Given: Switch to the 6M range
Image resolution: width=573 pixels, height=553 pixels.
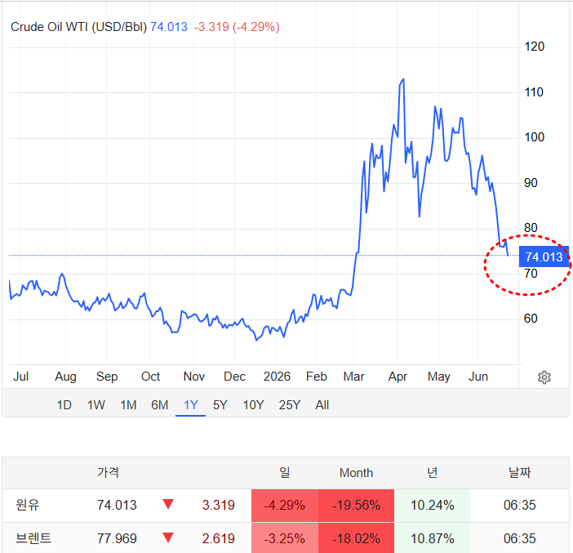Looking at the screenshot, I should pos(159,405).
